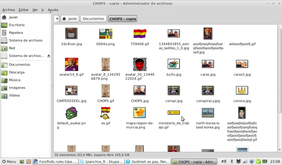The height and width of the screenshot is (165, 282).
Task: Select the asfaosifjaoisfj.gif file name
Action: 242,44
